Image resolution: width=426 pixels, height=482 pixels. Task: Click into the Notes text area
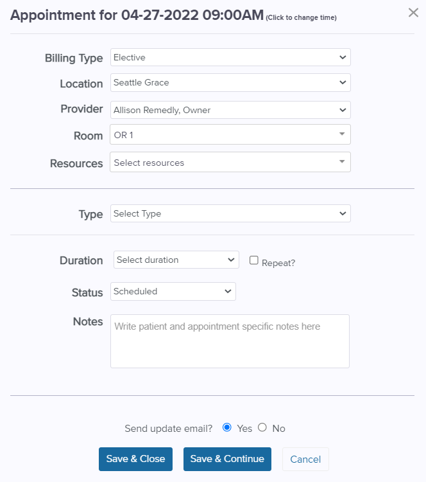[230, 341]
